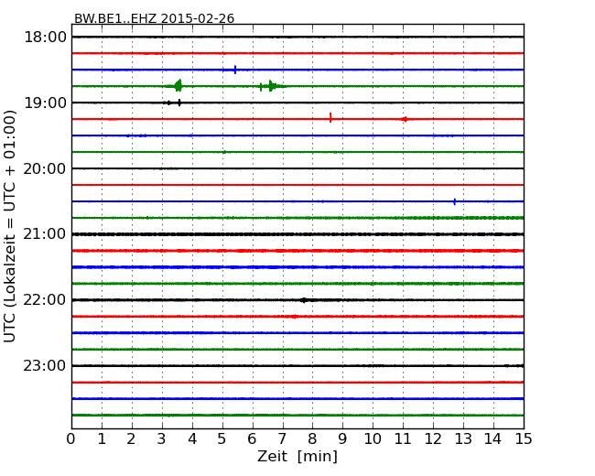Click x-axis tick label "2"
Image resolution: width=595 pixels, height=476 pixels.
coord(131,438)
